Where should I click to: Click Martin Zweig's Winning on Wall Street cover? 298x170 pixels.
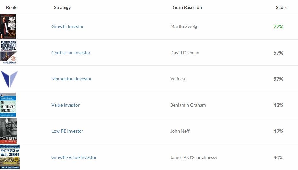point(8,26)
